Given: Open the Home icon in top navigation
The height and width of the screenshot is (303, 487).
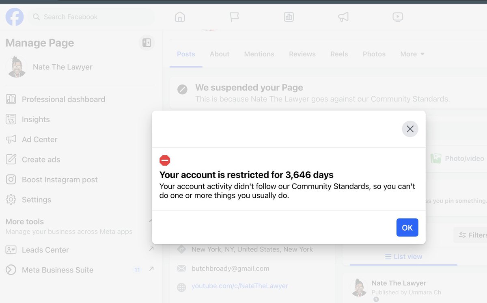Looking at the screenshot, I should click(180, 17).
